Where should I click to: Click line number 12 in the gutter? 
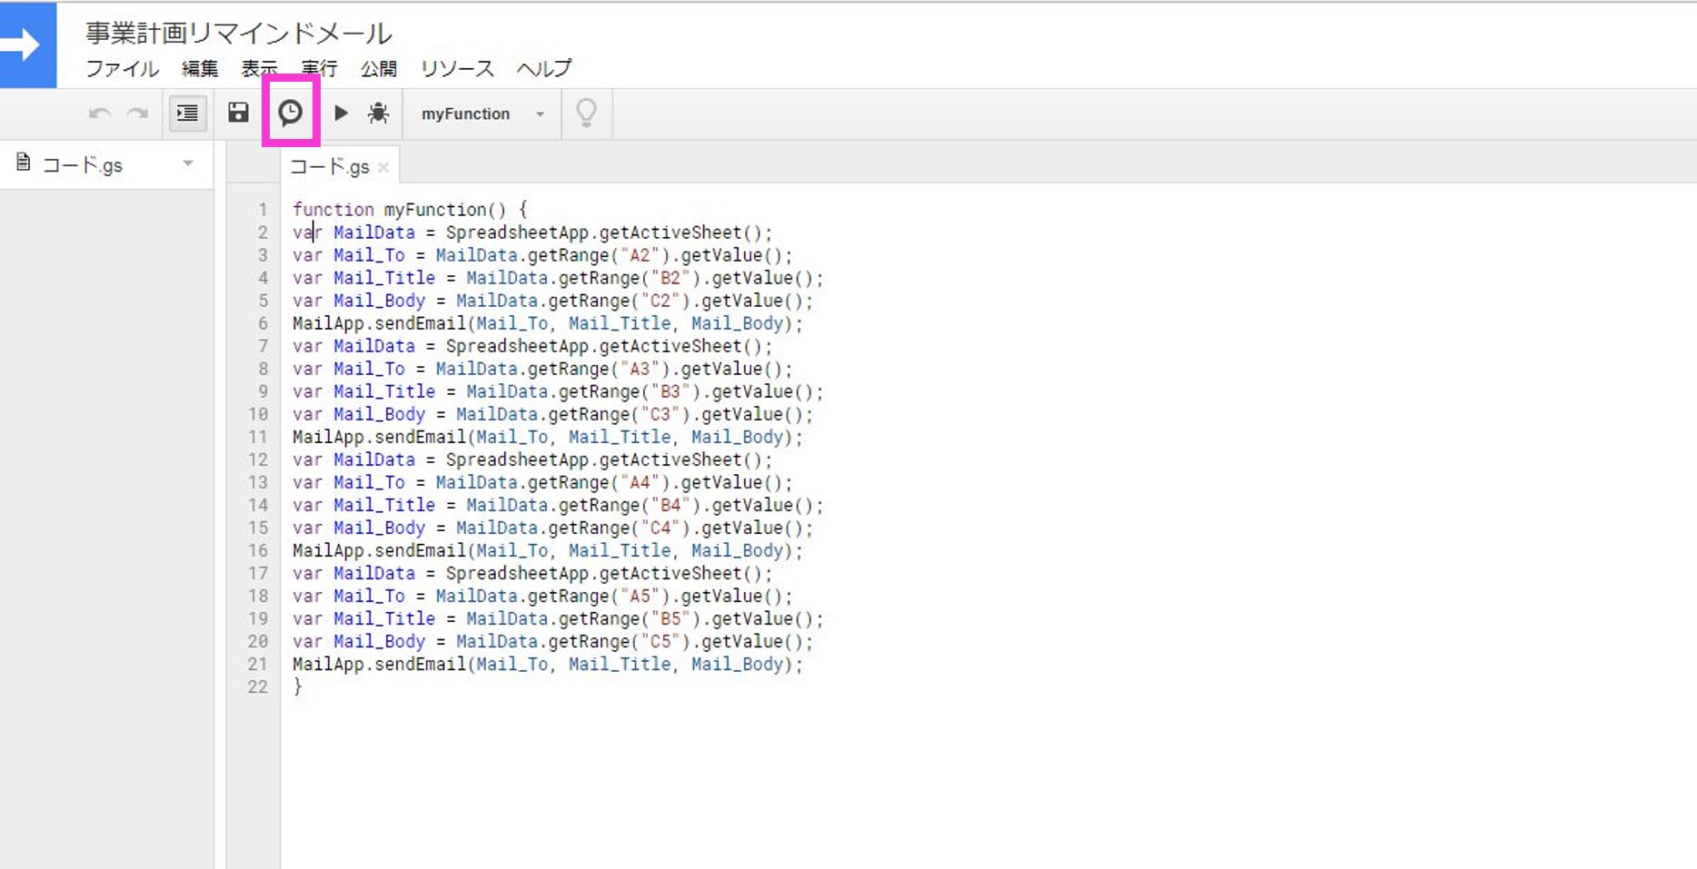(258, 459)
